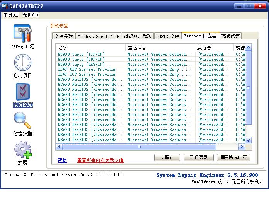269x198 pixels.
Task: Click the 扩展 sidebar label
Action: pyautogui.click(x=23, y=162)
